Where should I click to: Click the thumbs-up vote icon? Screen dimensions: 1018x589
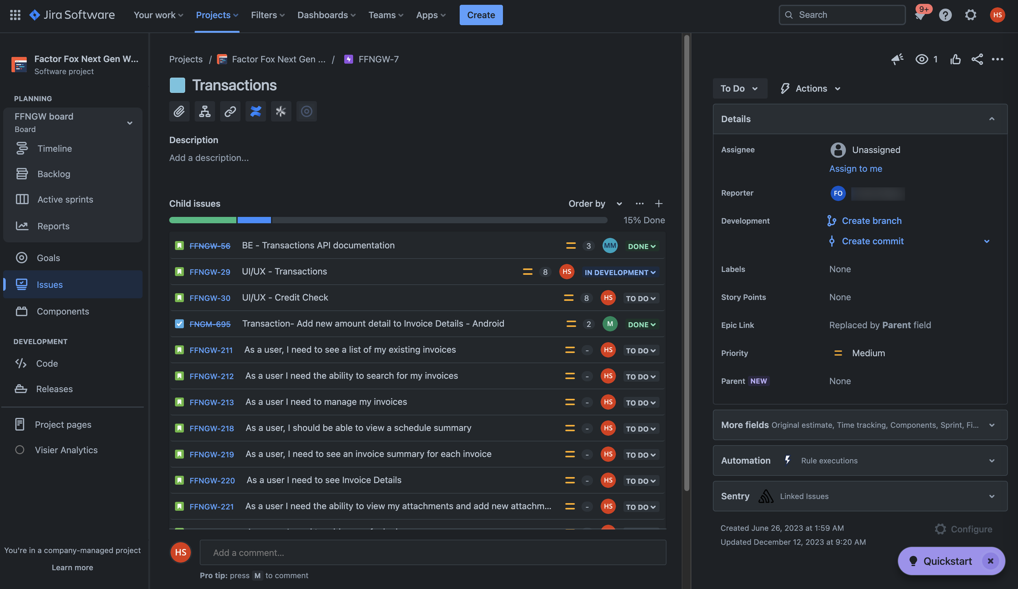[955, 59]
